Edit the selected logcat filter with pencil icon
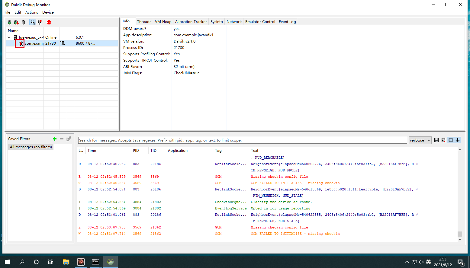This screenshot has width=470, height=268. coord(69,139)
